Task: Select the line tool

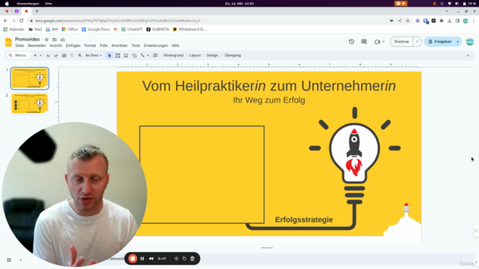Action: [142, 55]
